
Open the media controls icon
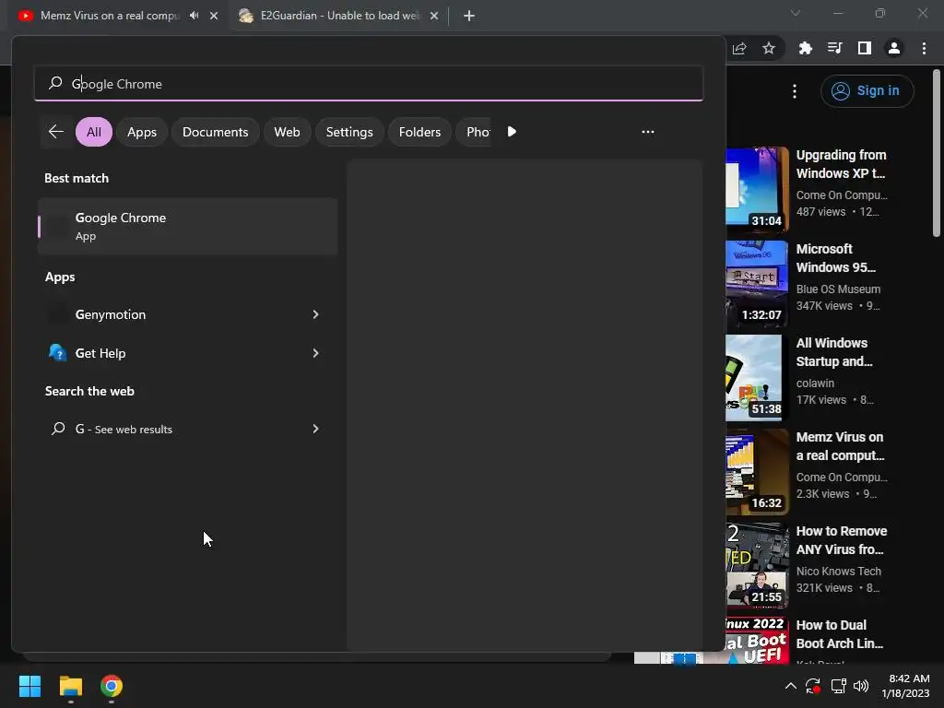pyautogui.click(x=834, y=48)
